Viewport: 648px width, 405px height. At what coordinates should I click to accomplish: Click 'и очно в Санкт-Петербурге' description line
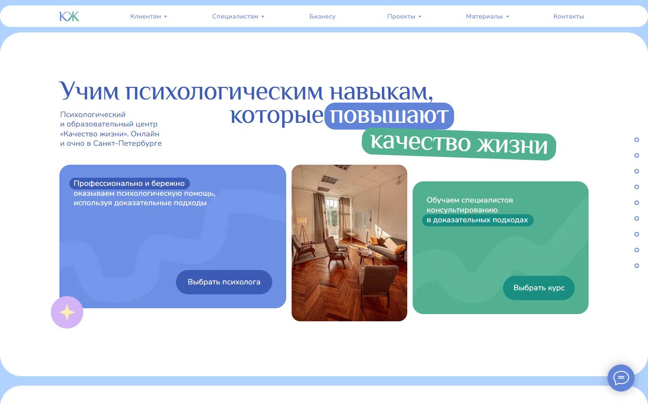coord(111,144)
